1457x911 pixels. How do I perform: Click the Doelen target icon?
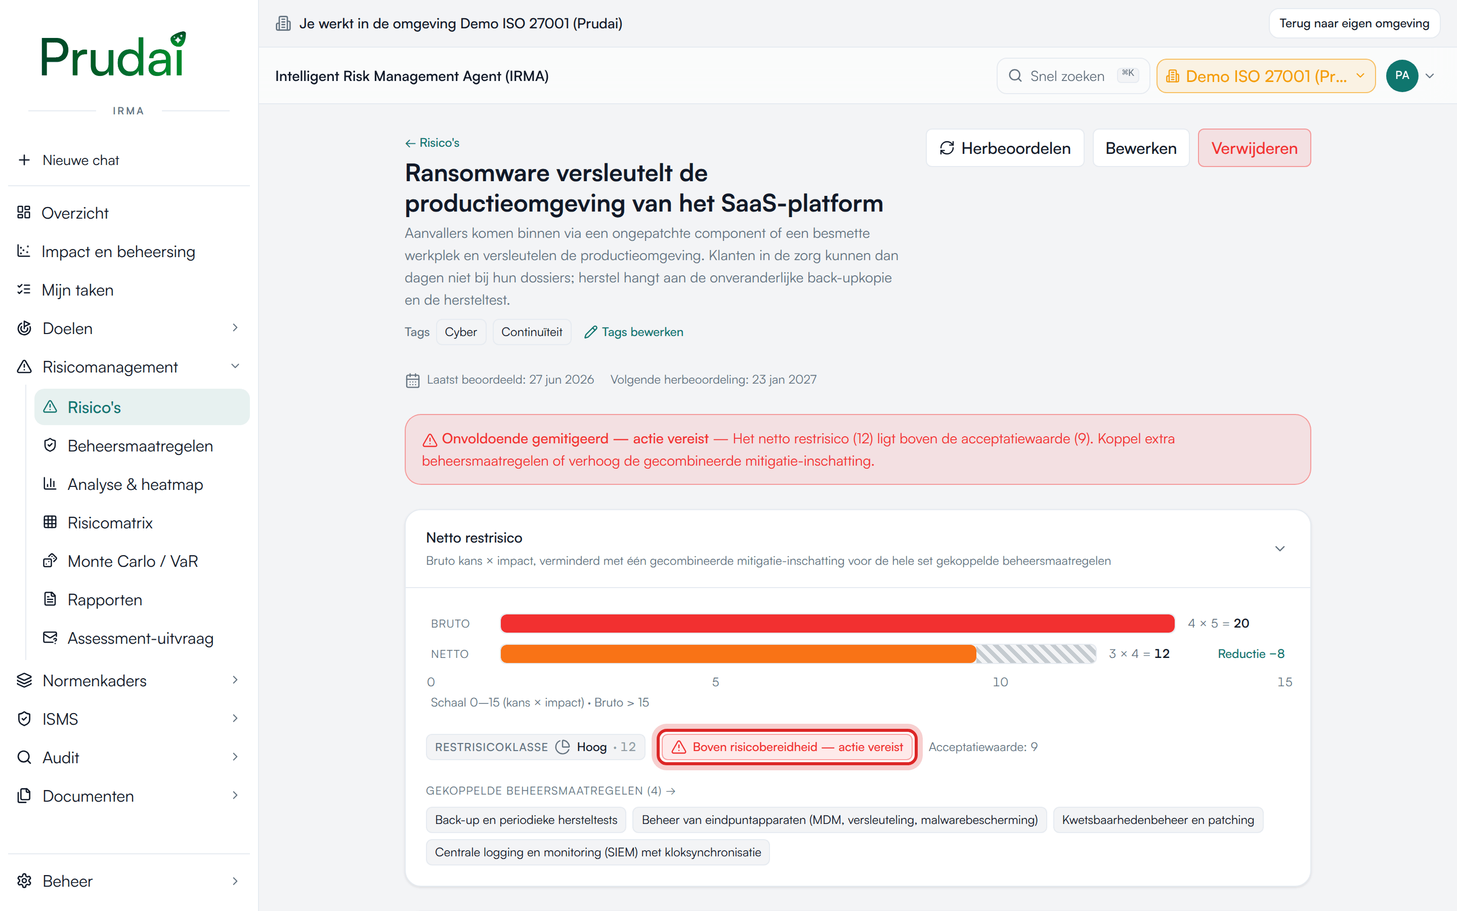24,328
